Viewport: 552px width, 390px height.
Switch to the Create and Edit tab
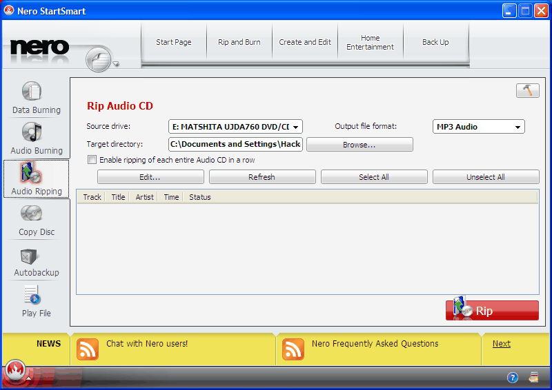click(305, 42)
